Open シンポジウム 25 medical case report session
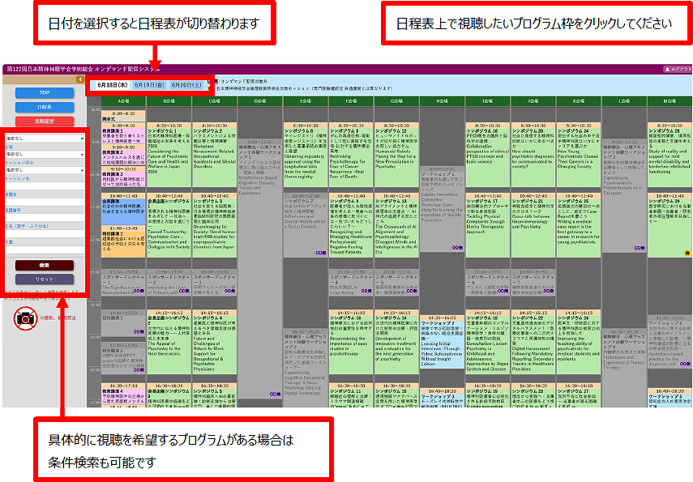Image resolution: width=693 pixels, height=482 pixels. point(579,225)
